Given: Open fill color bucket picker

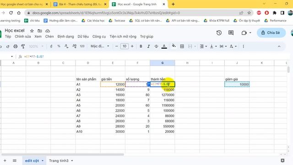Looking at the screenshot, I should 174,46.
